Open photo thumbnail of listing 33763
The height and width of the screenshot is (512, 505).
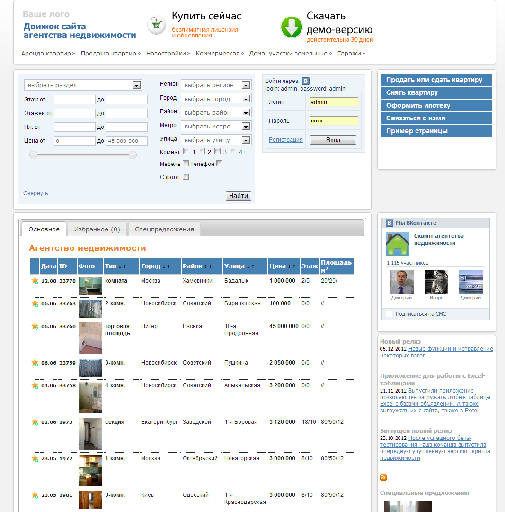90,309
